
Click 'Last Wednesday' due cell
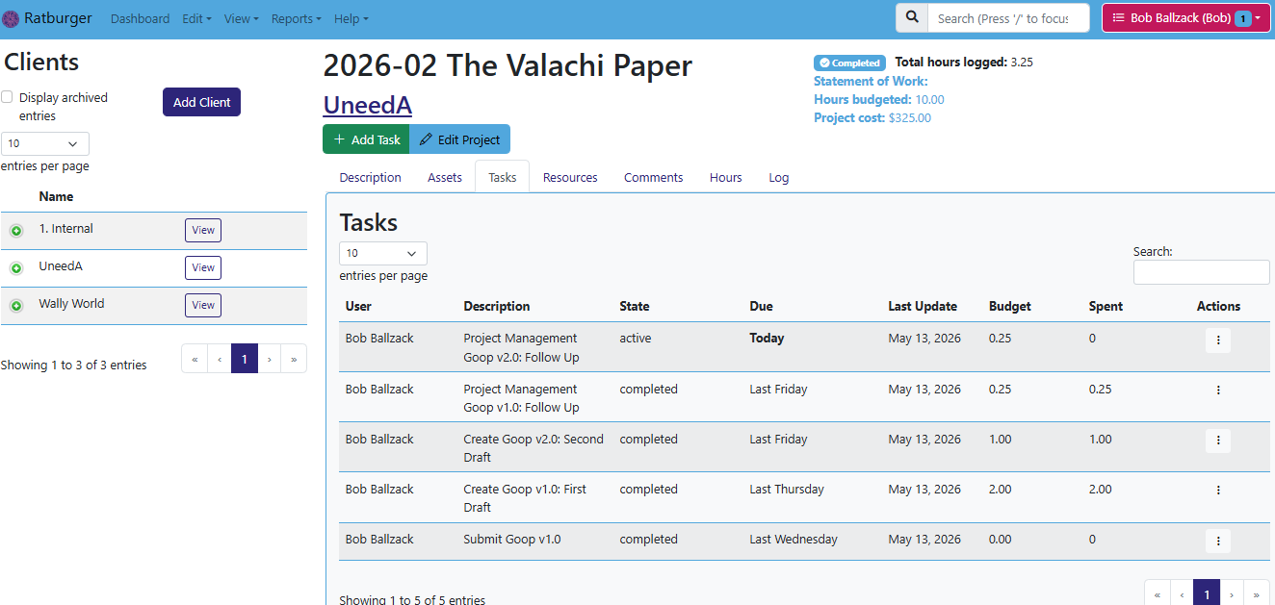tap(794, 540)
